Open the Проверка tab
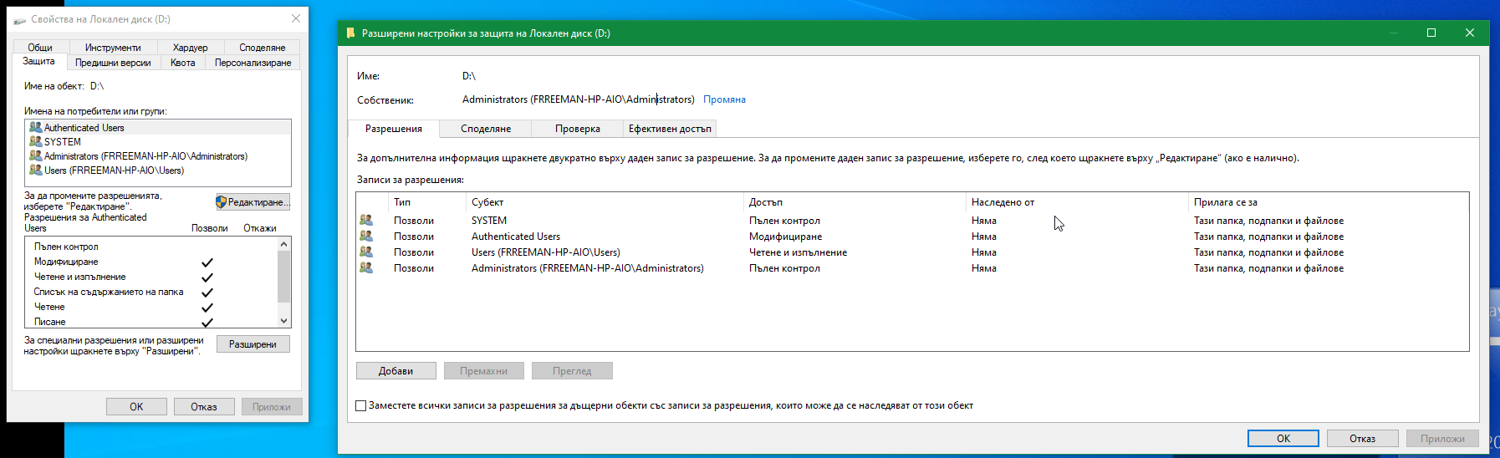 click(x=578, y=129)
